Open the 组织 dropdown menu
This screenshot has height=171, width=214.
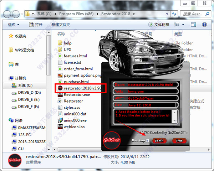(14, 25)
